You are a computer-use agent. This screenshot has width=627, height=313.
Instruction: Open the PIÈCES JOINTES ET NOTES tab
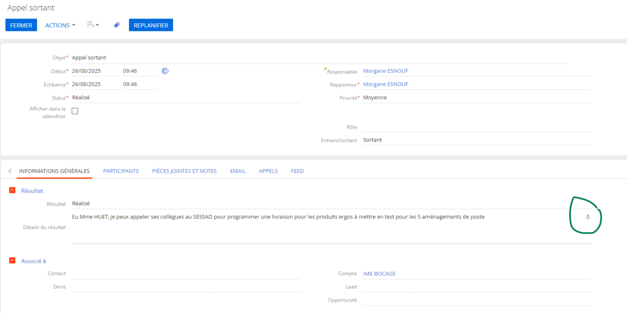185,171
